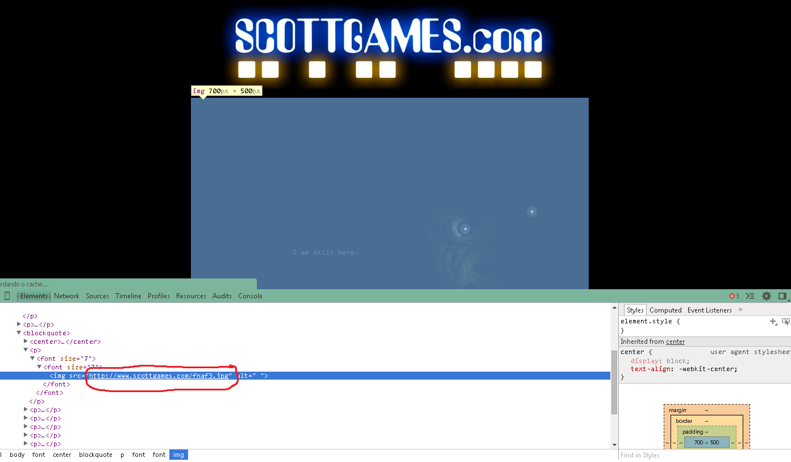The image size is (791, 462).
Task: Change DevTools dock side icon
Action: pos(782,296)
